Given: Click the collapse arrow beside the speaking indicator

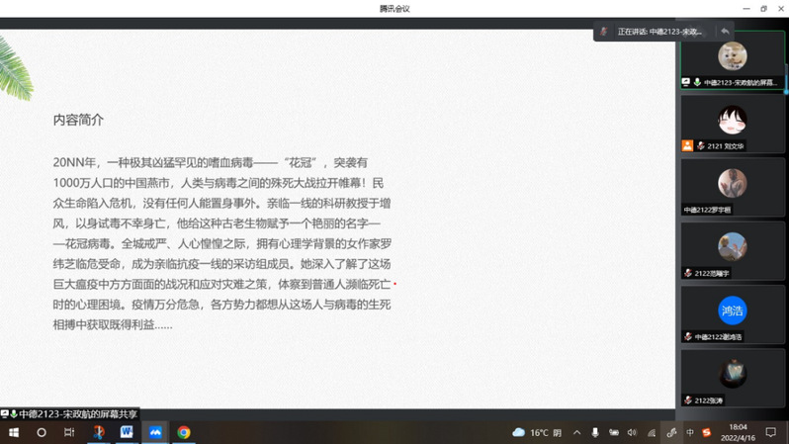Looking at the screenshot, I should 725,32.
